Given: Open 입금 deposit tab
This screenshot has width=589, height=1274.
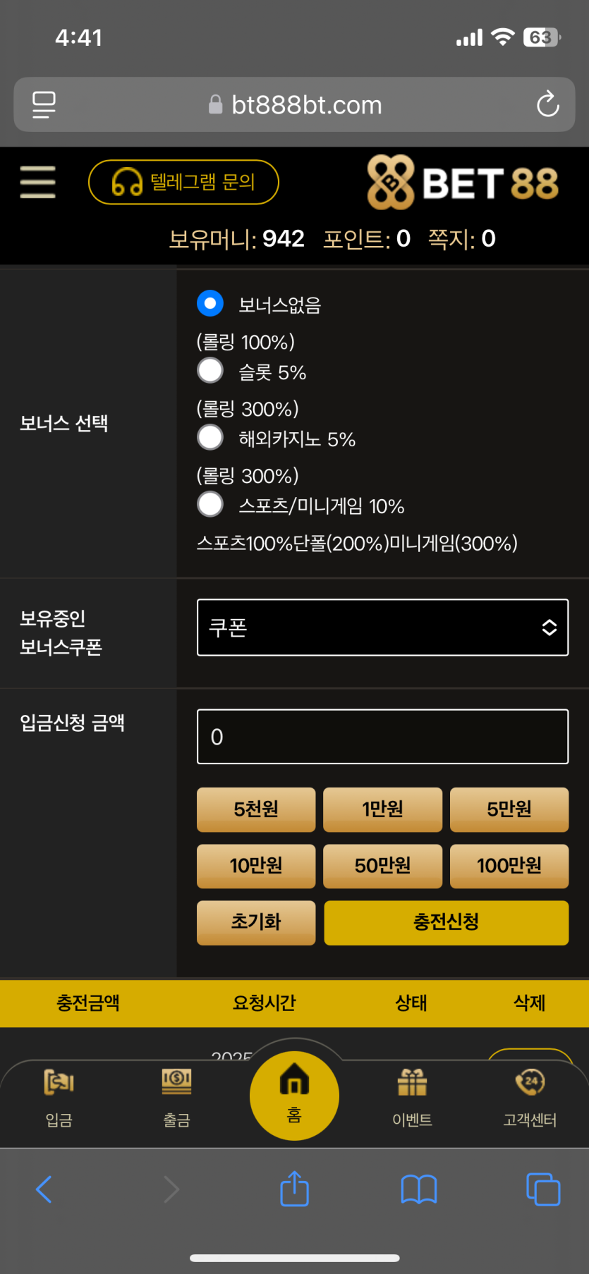Looking at the screenshot, I should 59,1096.
